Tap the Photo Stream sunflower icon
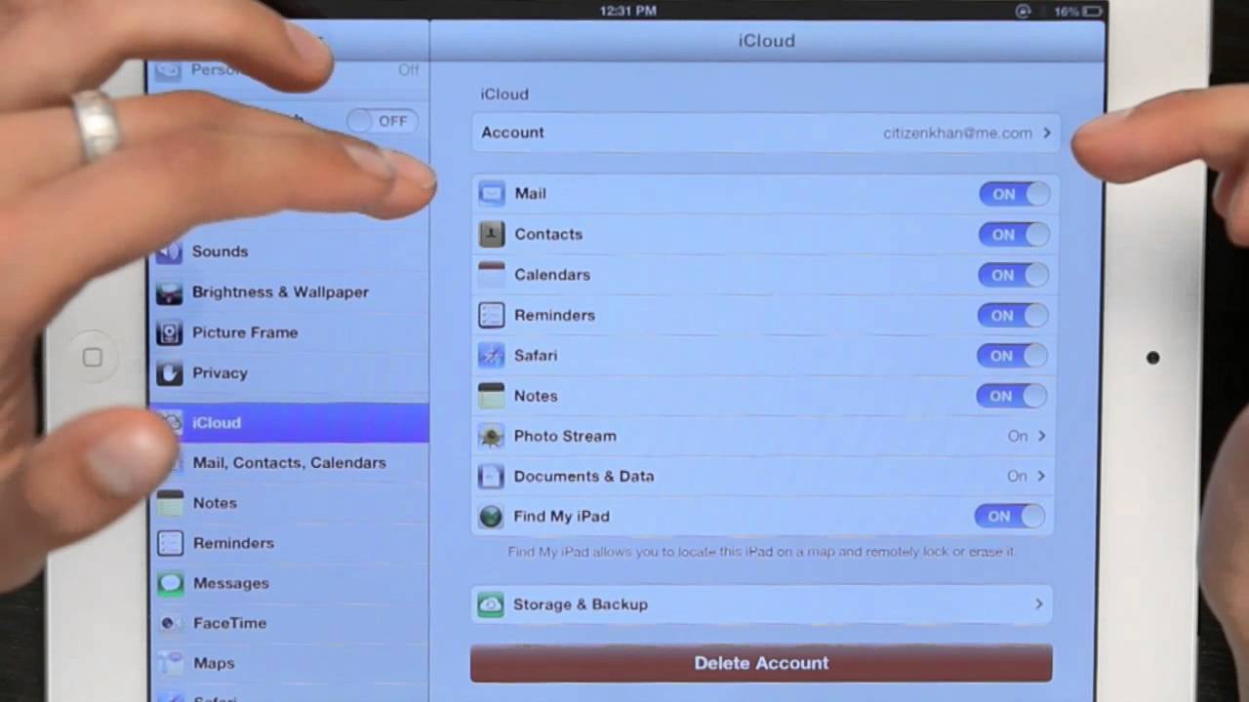Viewport: 1249px width, 702px height. (x=492, y=436)
